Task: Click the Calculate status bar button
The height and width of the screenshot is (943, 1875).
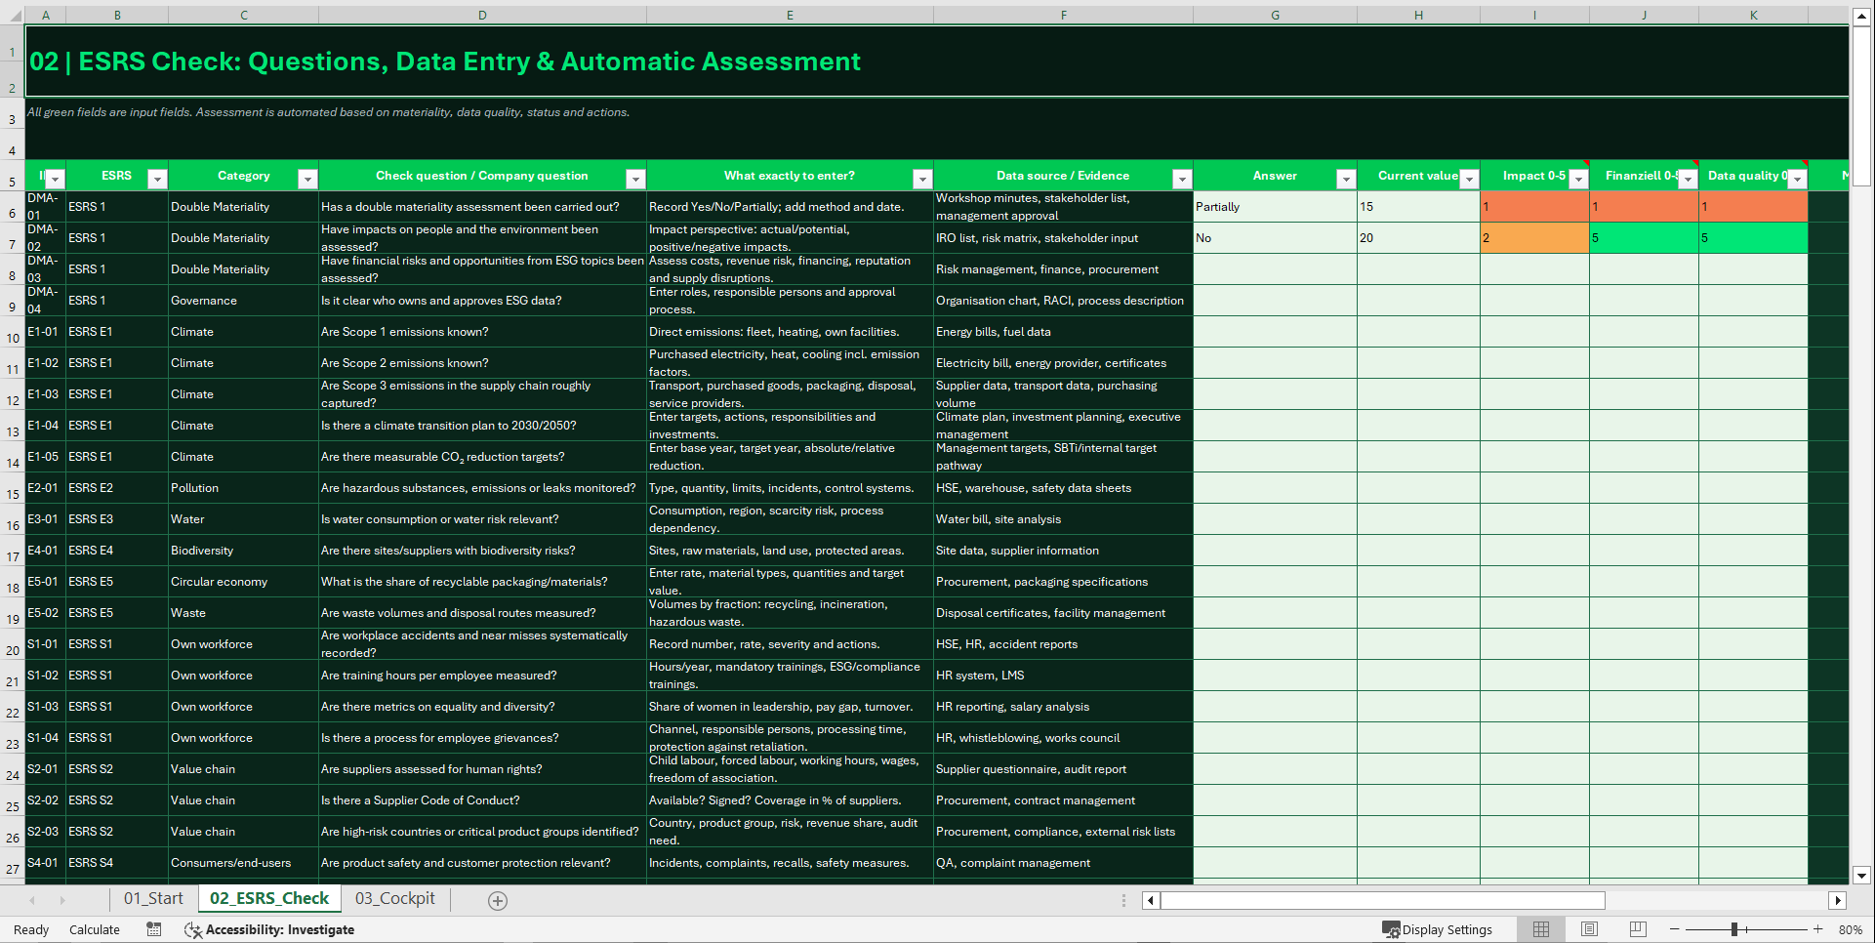Action: pos(95,929)
